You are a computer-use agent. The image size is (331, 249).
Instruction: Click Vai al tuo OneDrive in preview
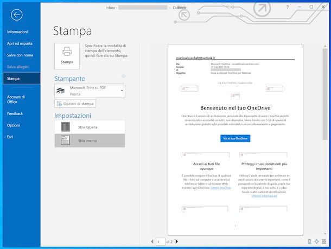235,138
